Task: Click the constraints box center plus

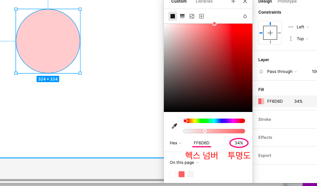Action: click(x=270, y=33)
